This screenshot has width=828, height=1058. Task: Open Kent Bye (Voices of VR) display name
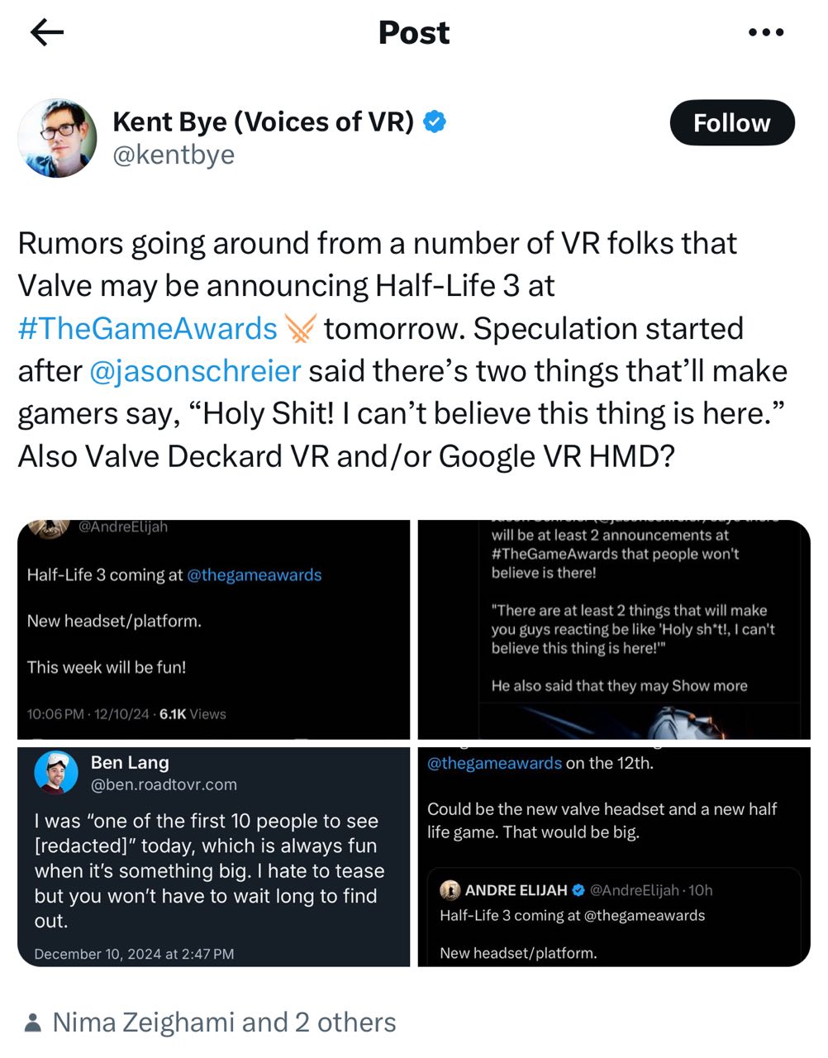pyautogui.click(x=263, y=122)
